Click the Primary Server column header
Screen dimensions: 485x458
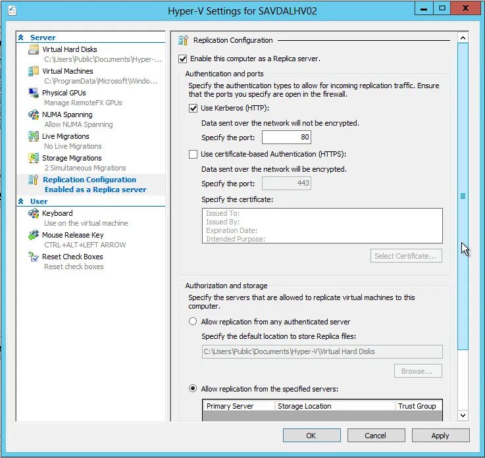point(238,406)
